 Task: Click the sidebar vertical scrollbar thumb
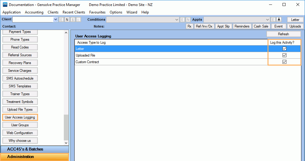pyautogui.click(x=66, y=127)
